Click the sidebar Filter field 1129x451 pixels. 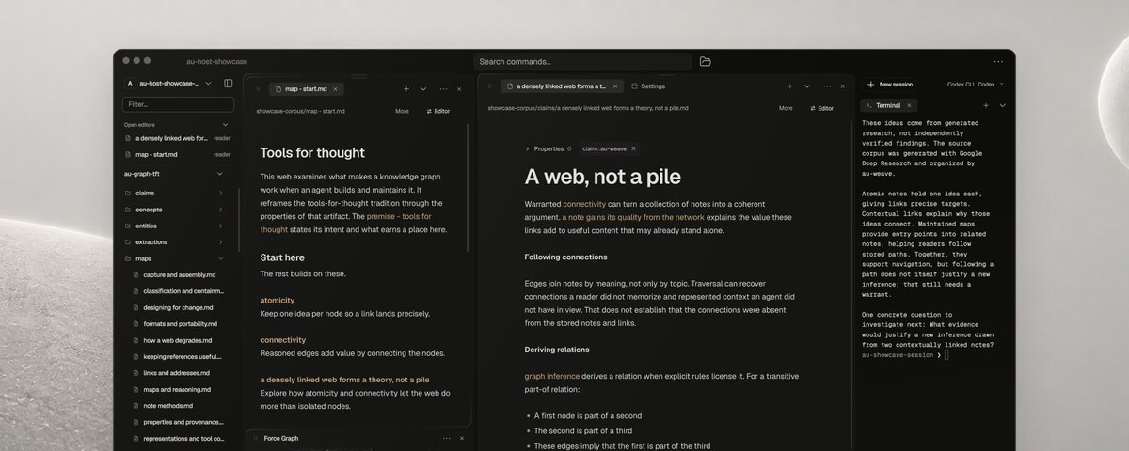click(178, 104)
